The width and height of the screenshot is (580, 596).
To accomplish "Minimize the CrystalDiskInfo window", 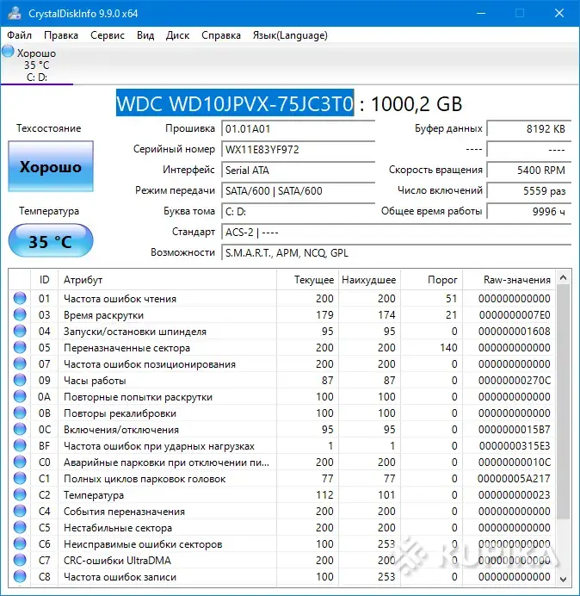I will pyautogui.click(x=481, y=13).
